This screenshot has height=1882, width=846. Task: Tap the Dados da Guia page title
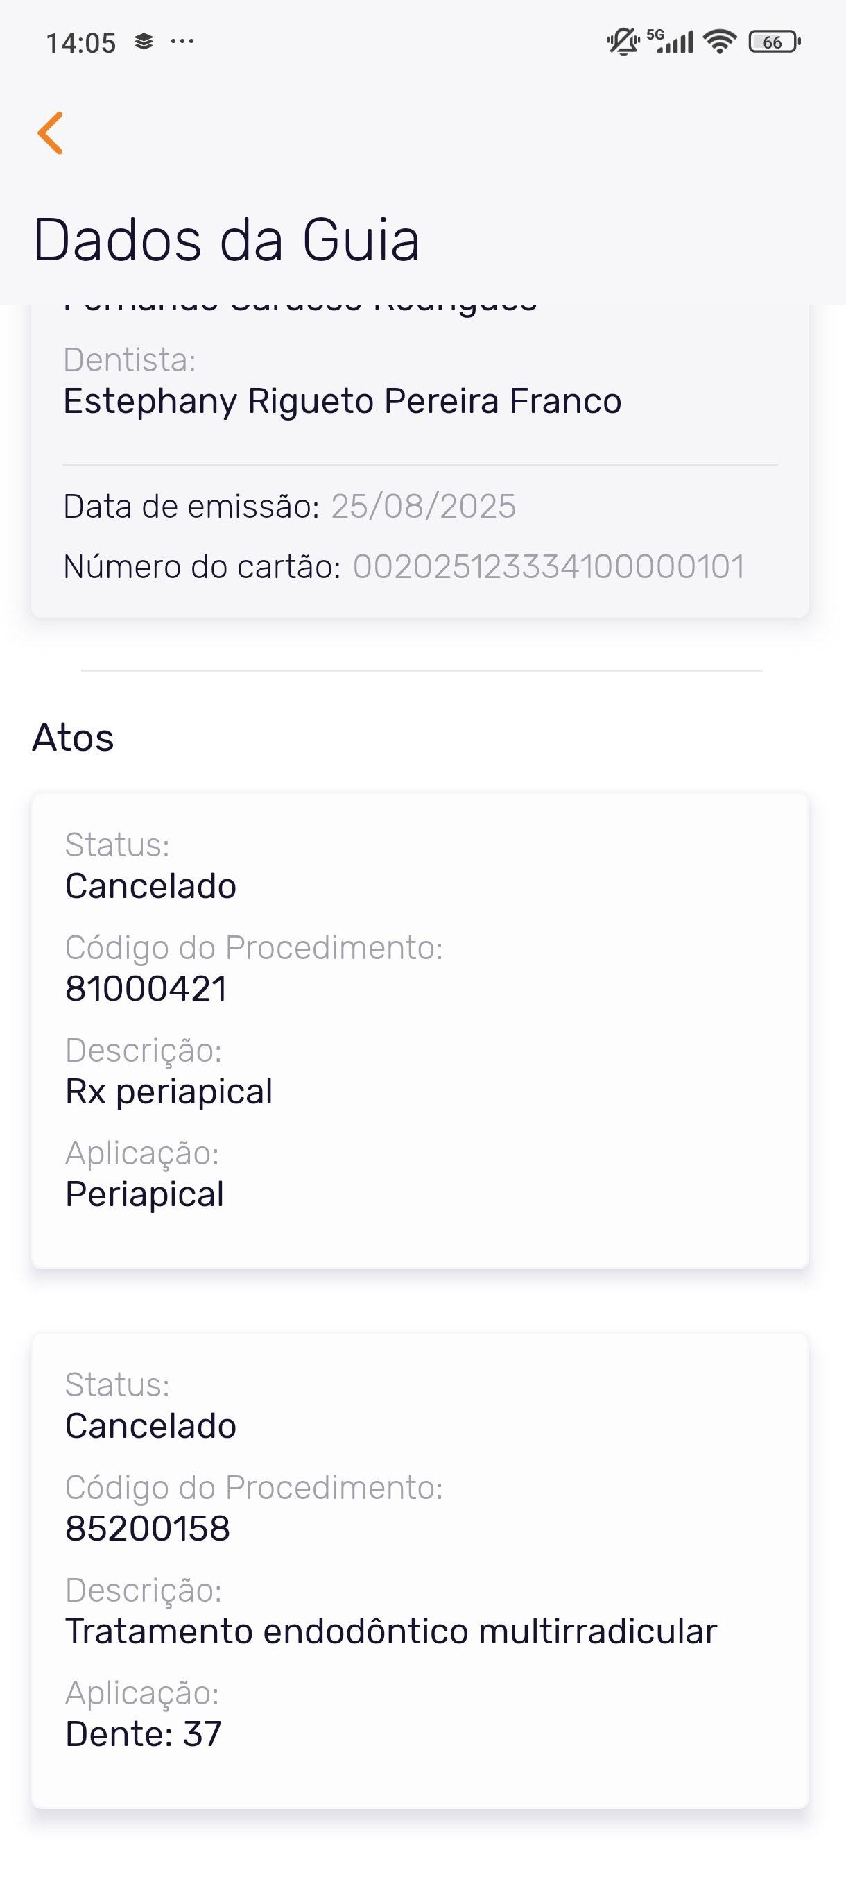pyautogui.click(x=226, y=239)
